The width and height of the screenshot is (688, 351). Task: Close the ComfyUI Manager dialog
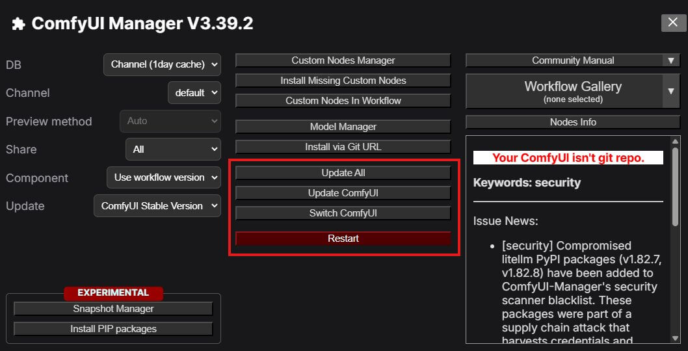[x=674, y=23]
